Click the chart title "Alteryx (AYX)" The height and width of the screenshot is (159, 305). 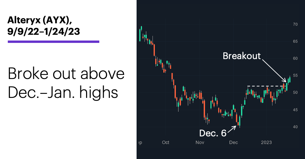click(40, 20)
